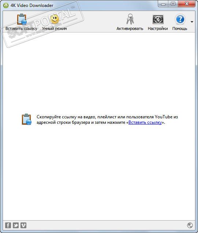The height and width of the screenshot is (233, 198).
Task: Open the Vimeo page icon
Action: (23, 225)
